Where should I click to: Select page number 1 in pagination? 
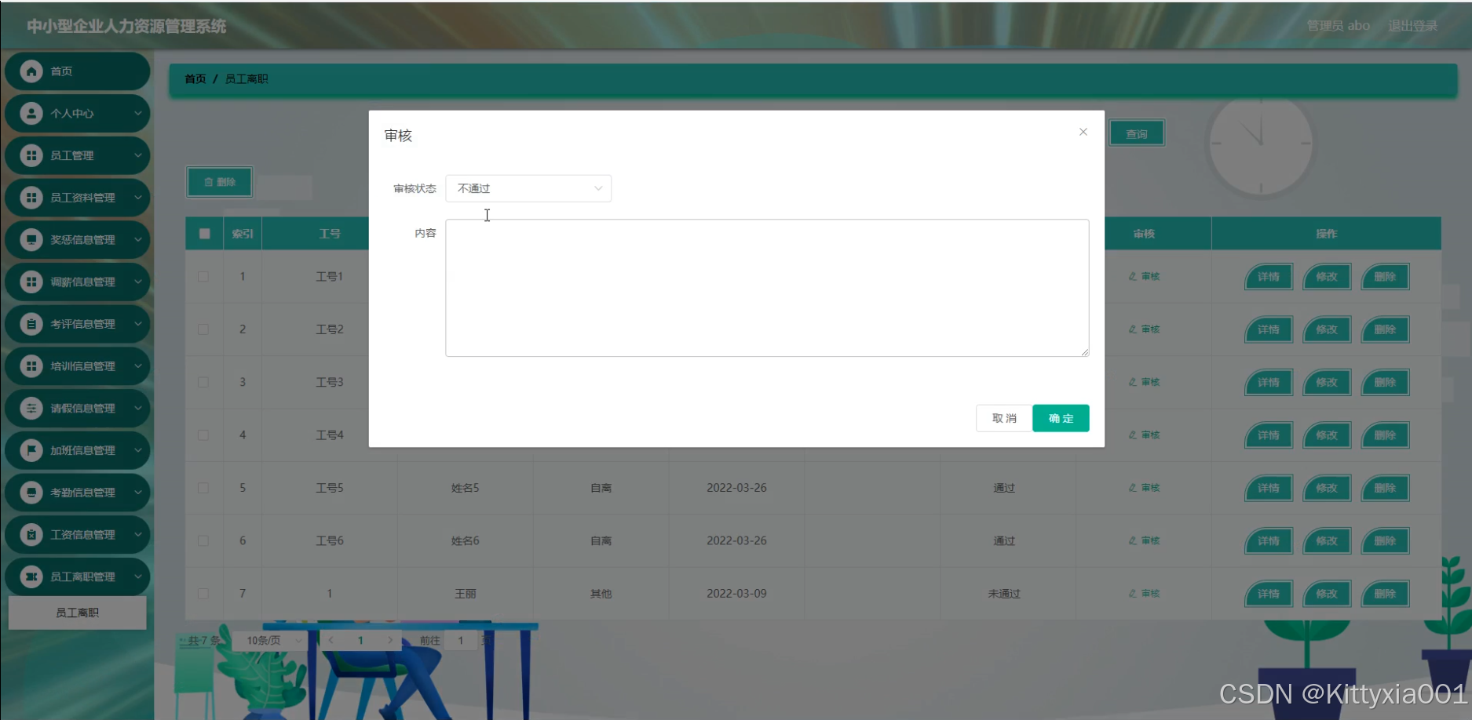tap(360, 641)
